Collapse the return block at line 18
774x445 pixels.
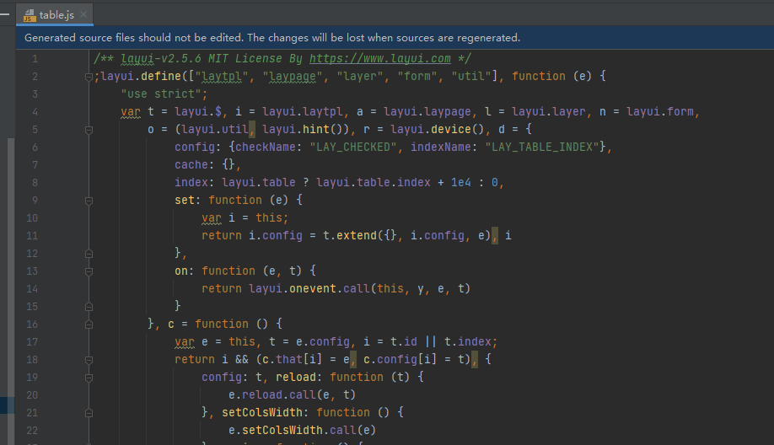[89, 360]
